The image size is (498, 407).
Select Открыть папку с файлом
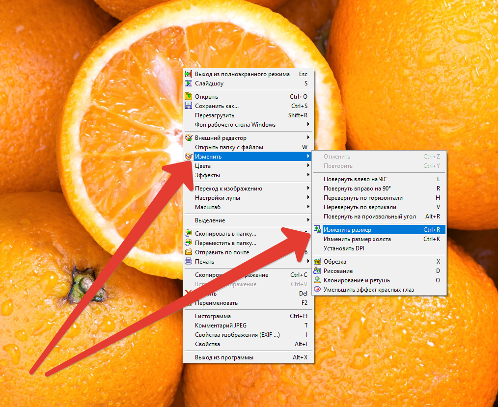tap(249, 147)
